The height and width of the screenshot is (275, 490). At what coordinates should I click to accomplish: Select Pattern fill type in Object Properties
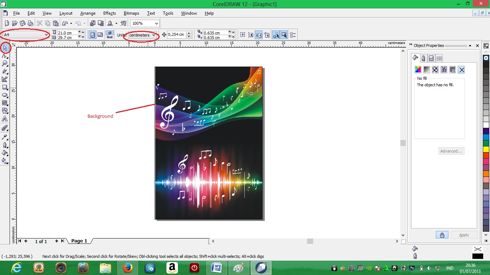point(435,69)
